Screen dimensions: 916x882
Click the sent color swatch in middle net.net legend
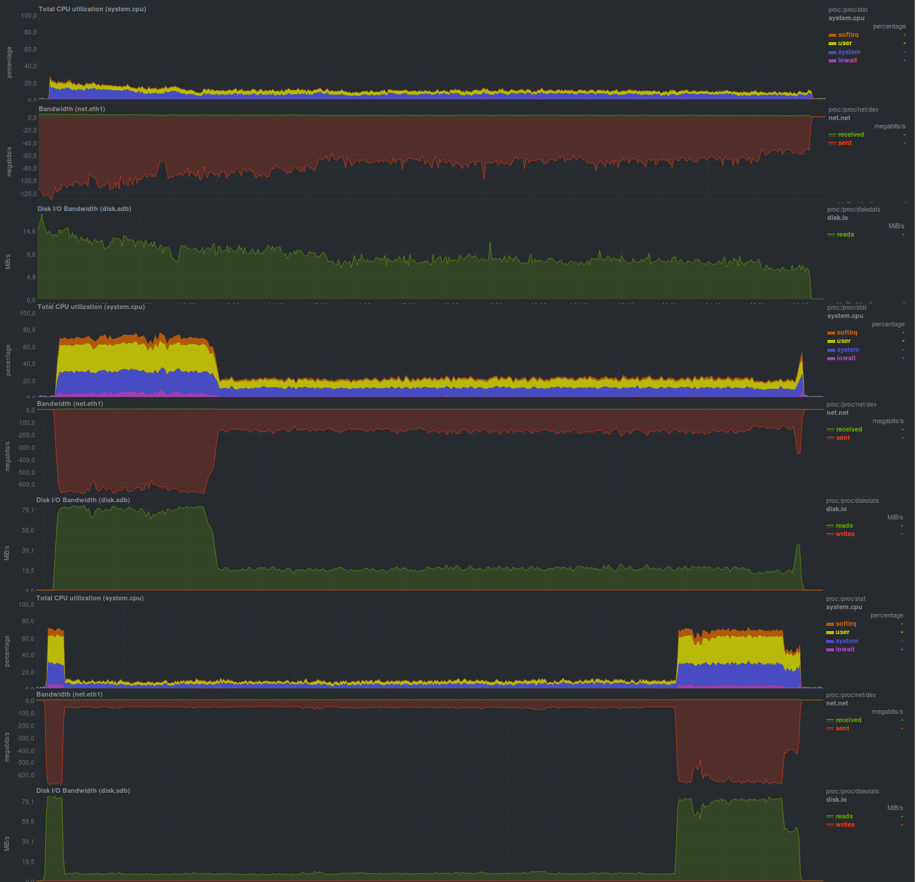(830, 439)
